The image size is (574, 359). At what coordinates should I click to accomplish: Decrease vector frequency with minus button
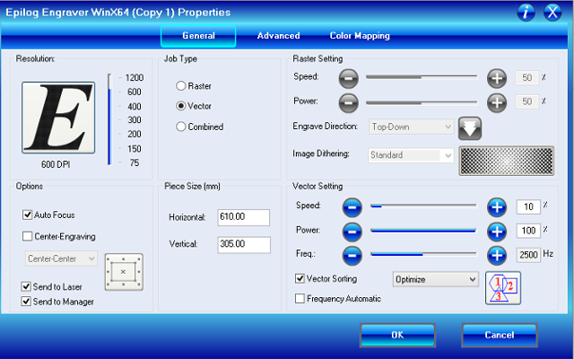point(352,255)
